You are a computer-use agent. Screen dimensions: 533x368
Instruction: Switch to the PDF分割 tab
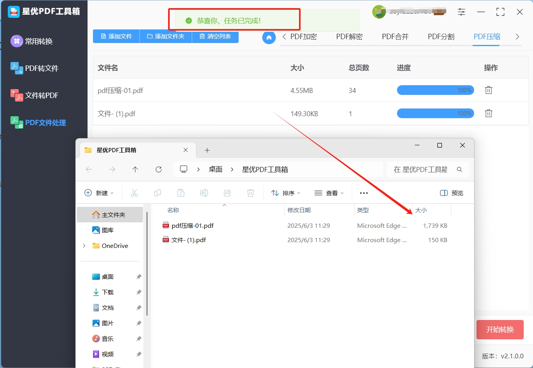(441, 36)
